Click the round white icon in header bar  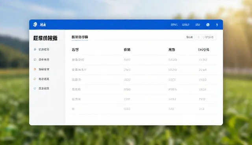208,24
